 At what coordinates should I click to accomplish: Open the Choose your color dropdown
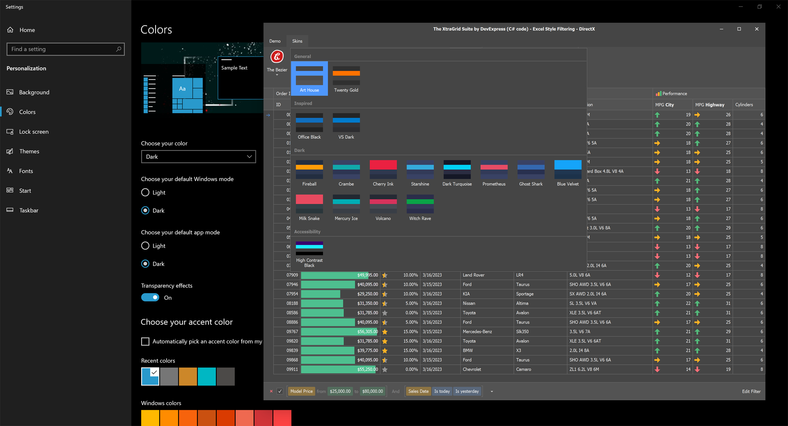[198, 157]
